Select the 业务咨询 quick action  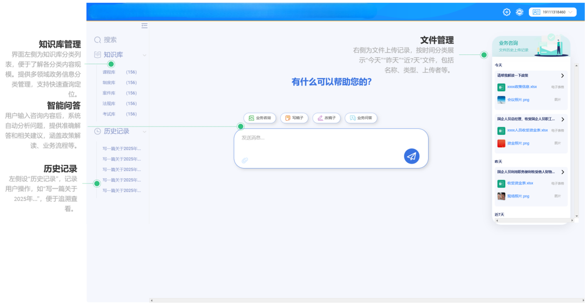260,118
